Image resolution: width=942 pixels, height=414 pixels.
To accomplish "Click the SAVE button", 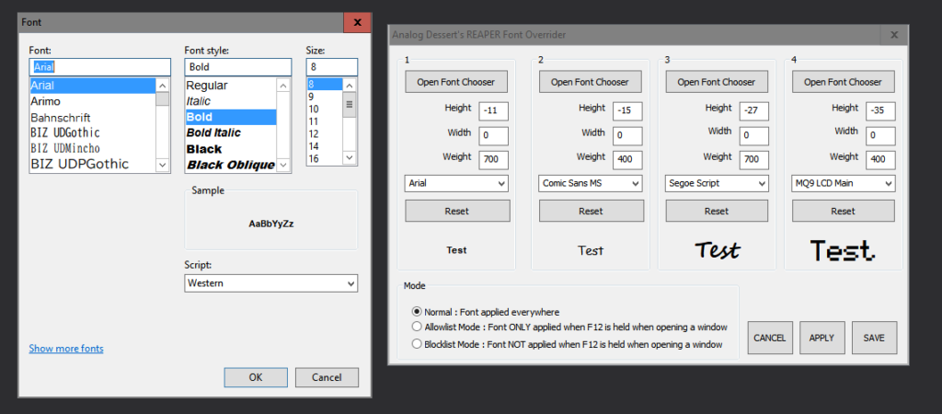I will [x=873, y=338].
